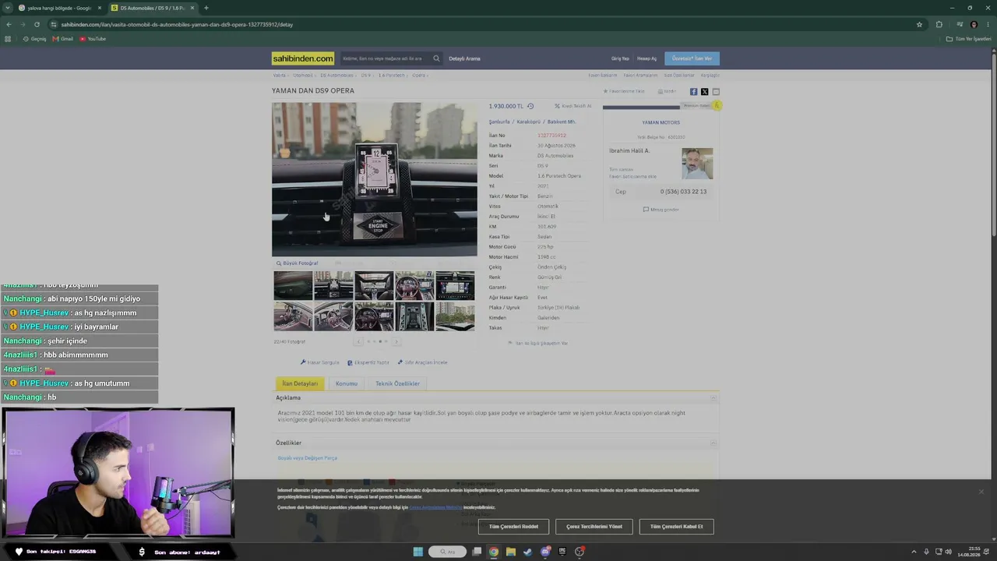
Task: Open Chrome from the taskbar
Action: [x=493, y=552]
